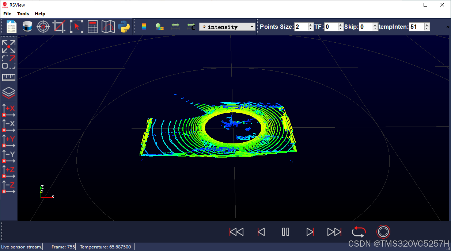
Task: Open the color map editor icon
Action: click(x=160, y=27)
